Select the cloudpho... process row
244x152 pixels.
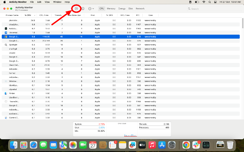120,25
